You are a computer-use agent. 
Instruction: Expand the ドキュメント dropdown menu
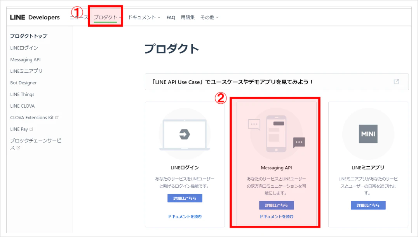coord(144,17)
